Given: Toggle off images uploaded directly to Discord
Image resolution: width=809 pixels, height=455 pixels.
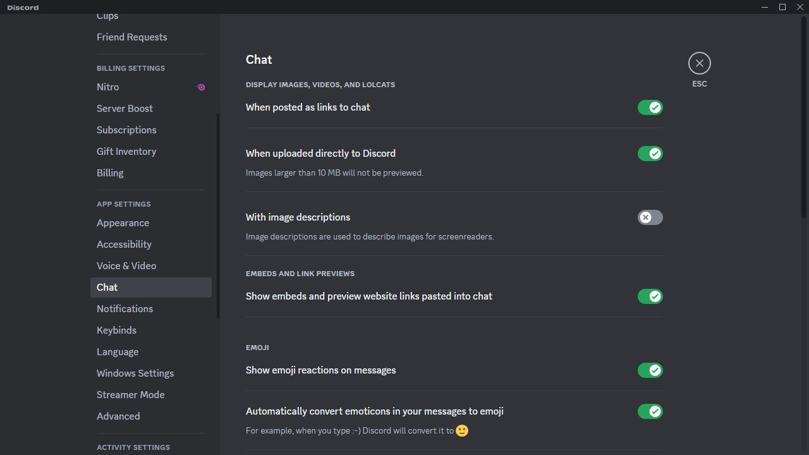Looking at the screenshot, I should [x=650, y=154].
